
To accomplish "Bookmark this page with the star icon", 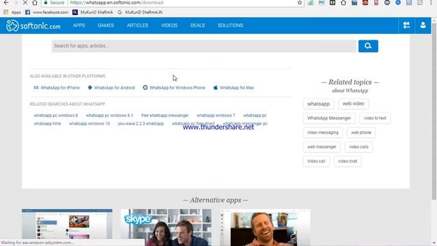I will pos(300,3).
